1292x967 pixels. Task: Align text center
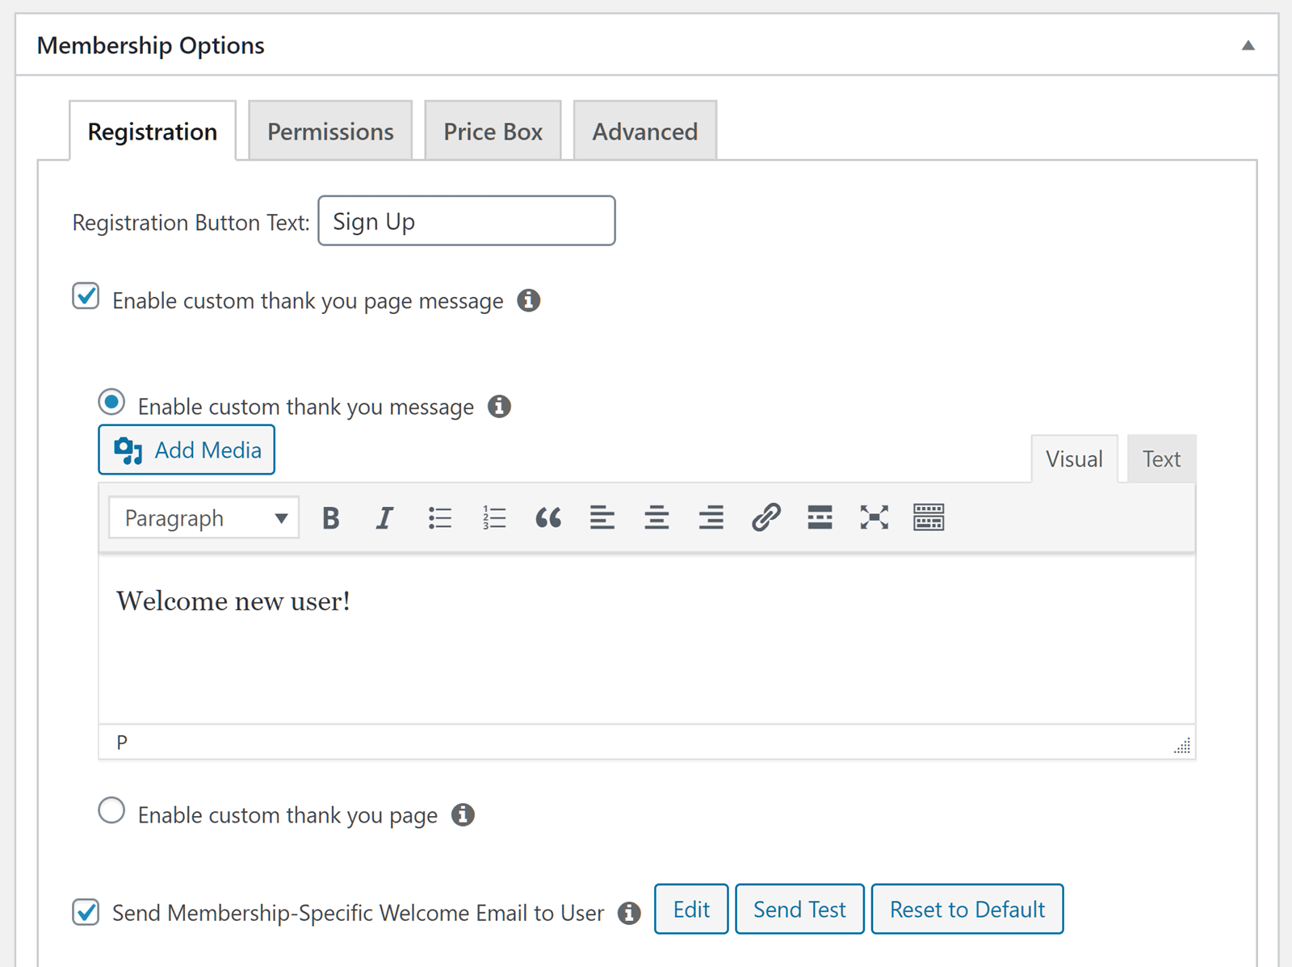[x=656, y=517]
